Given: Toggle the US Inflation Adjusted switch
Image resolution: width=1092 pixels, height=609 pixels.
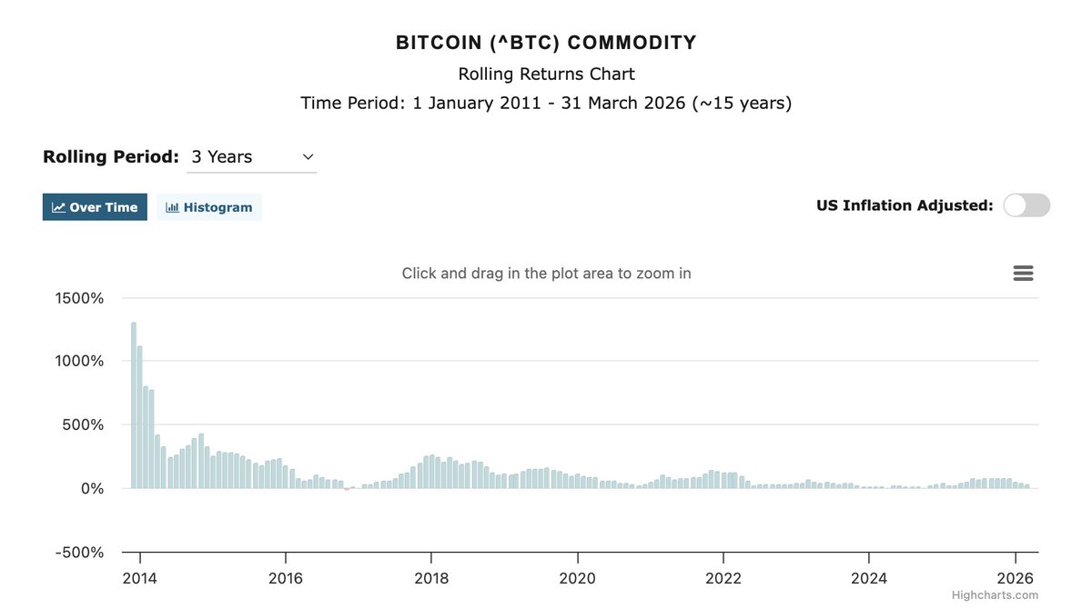Looking at the screenshot, I should click(1026, 205).
